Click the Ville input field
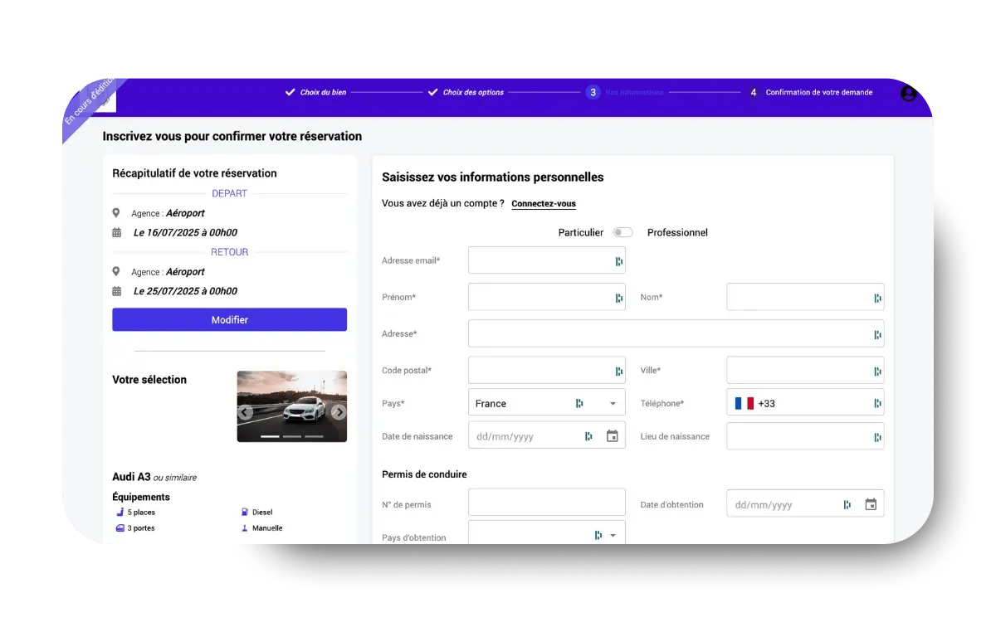The width and height of the screenshot is (996, 622). [x=805, y=370]
